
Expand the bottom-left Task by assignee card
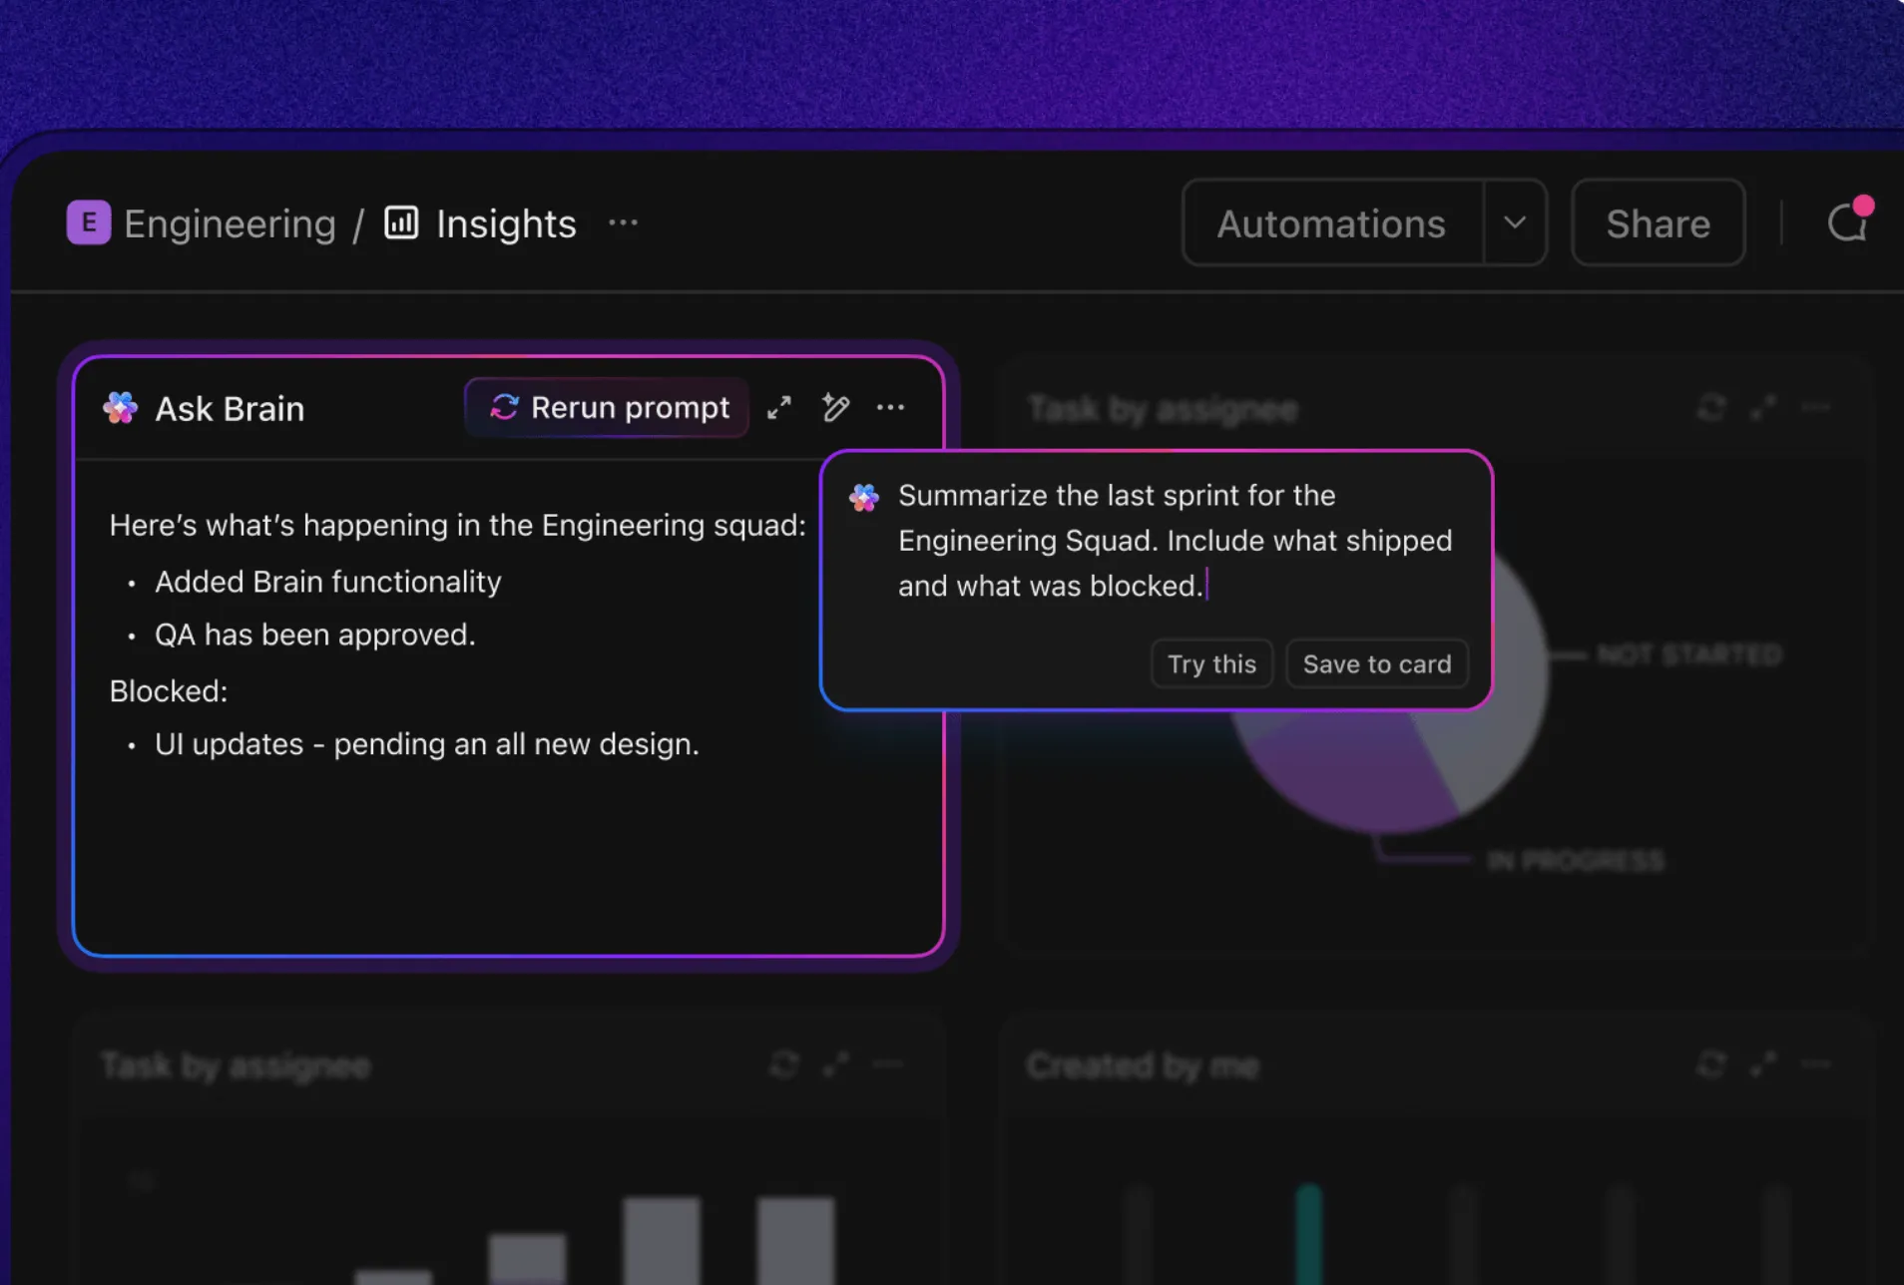(836, 1065)
